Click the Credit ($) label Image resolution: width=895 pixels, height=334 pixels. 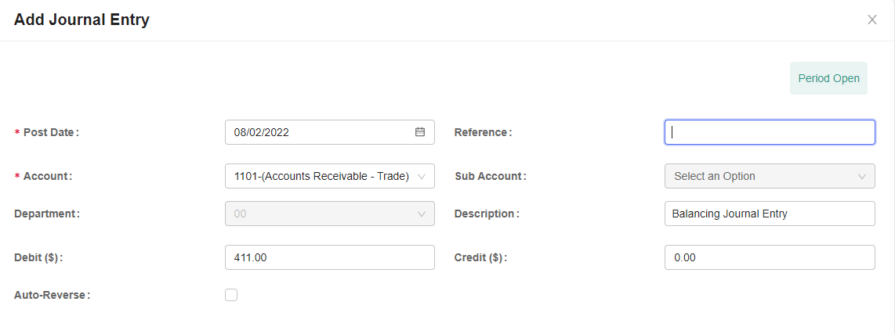coord(480,257)
